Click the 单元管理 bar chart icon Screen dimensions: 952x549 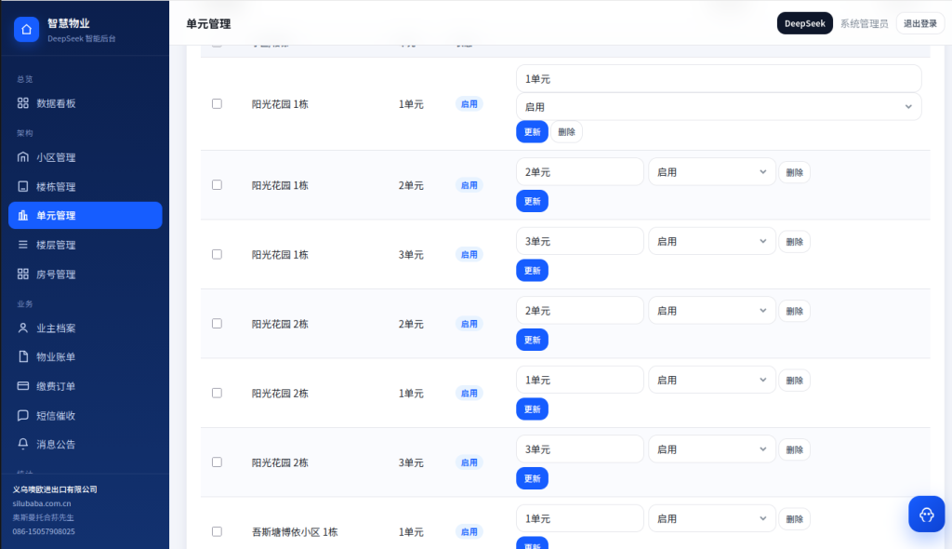[23, 215]
